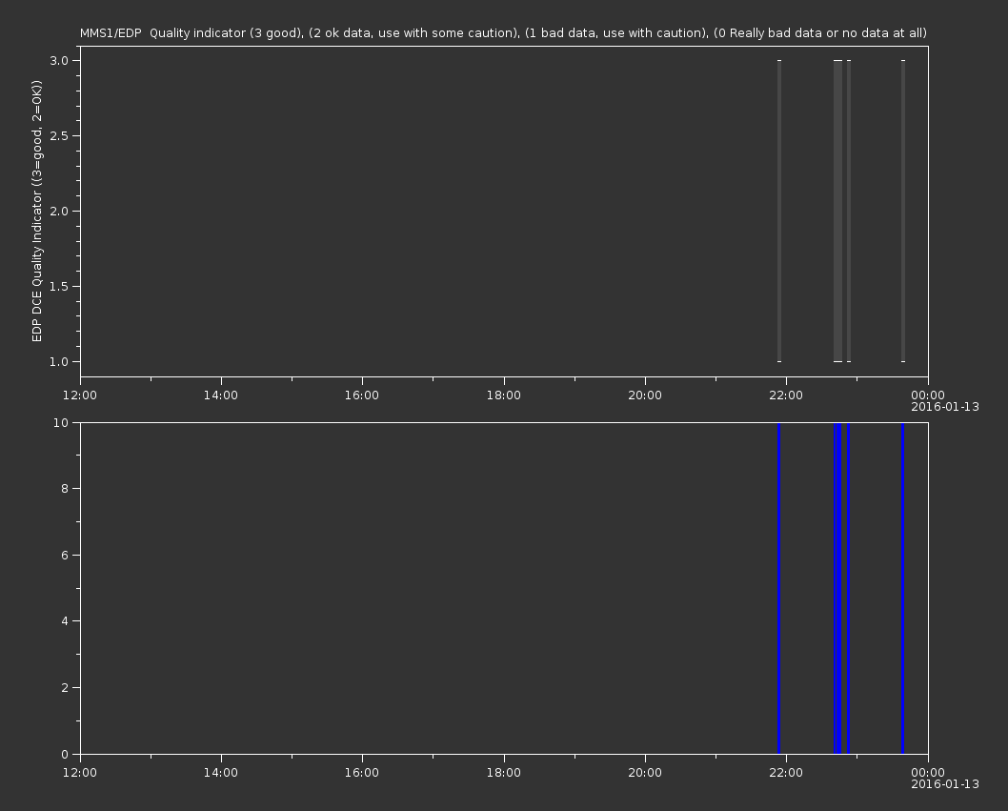Click the 00:00 time label under lower plot
This screenshot has width=1008, height=811.
coord(928,773)
